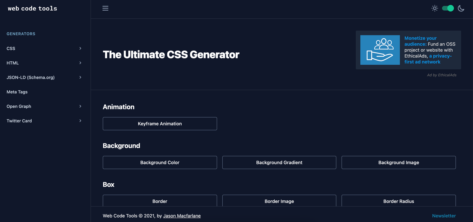
Task: Expand the Open Graph chevron
Action: click(80, 106)
